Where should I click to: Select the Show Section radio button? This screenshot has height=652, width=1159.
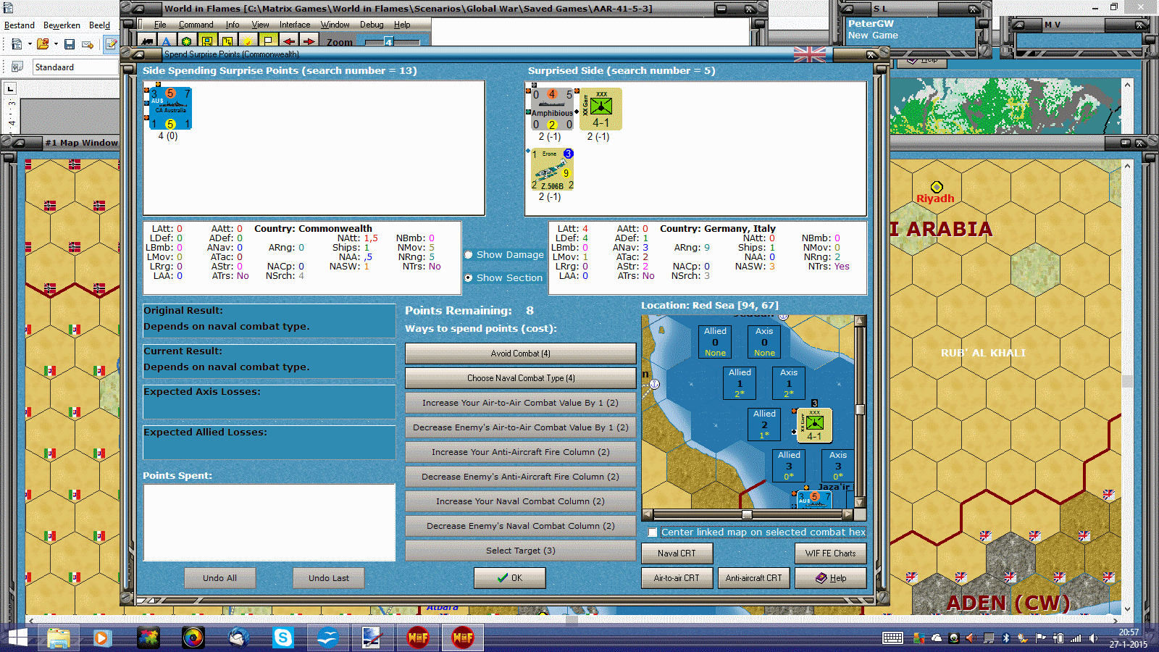click(x=469, y=278)
